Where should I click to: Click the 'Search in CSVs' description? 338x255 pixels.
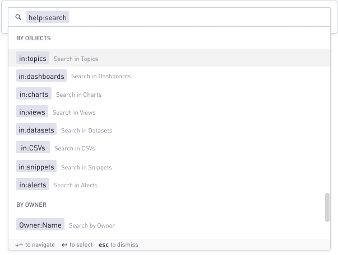tap(75, 148)
